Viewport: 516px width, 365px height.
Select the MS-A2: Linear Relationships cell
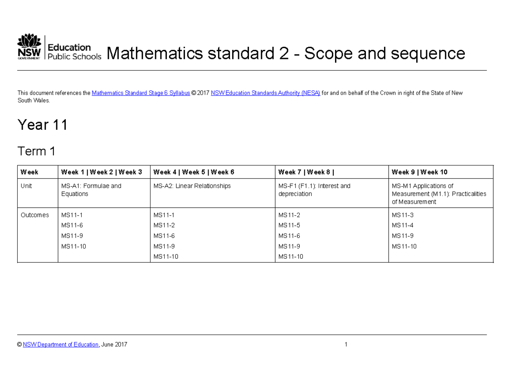click(192, 186)
